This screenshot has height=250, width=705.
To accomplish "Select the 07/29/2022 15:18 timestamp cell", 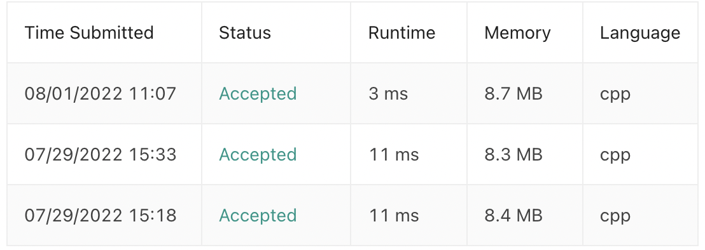I will 101,216.
